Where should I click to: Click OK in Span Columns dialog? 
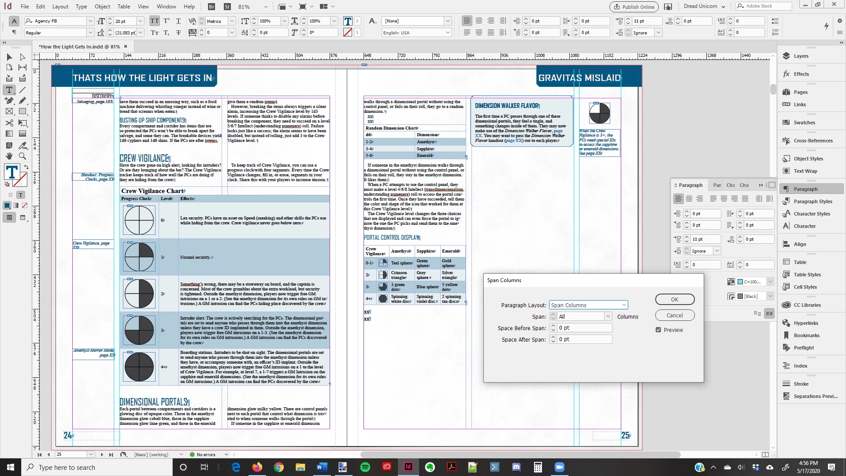click(x=675, y=299)
